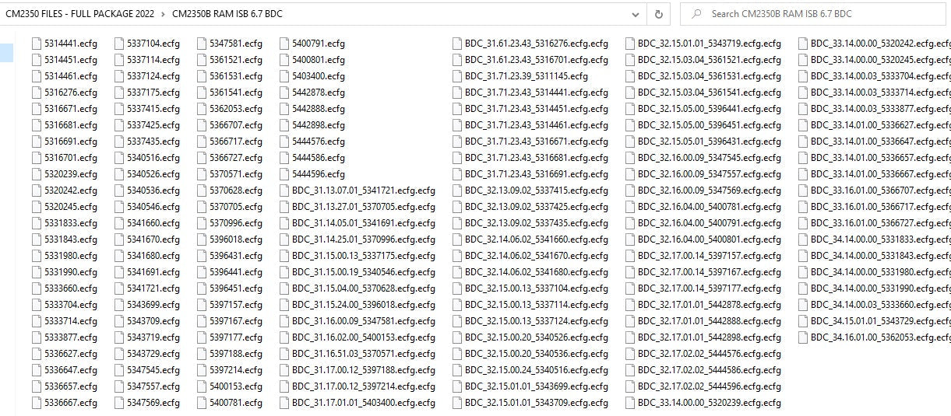Click icon of BDC_34.16.01.00_5362053 file
This screenshot has width=951, height=416.
[802, 337]
